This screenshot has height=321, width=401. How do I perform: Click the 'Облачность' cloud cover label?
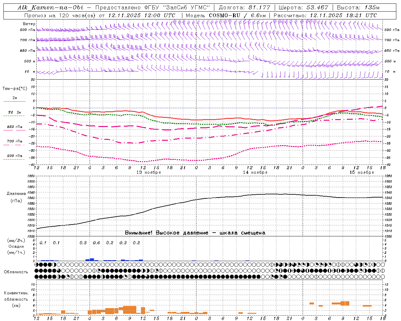tap(16, 272)
